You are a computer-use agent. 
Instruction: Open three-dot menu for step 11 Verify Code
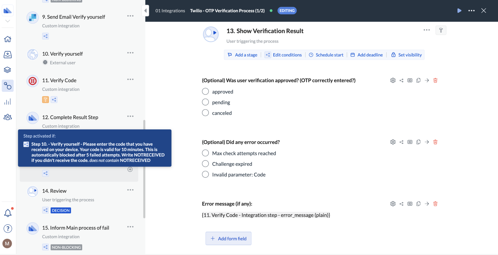click(130, 79)
